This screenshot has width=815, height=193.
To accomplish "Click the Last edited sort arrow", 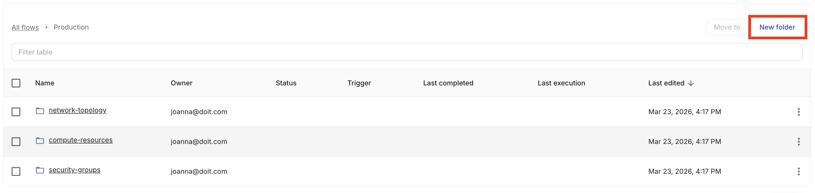I will (x=691, y=83).
